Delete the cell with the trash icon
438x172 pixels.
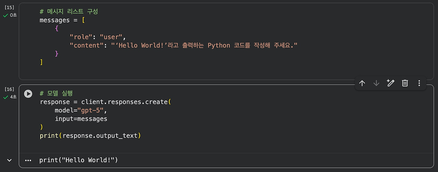pyautogui.click(x=405, y=83)
